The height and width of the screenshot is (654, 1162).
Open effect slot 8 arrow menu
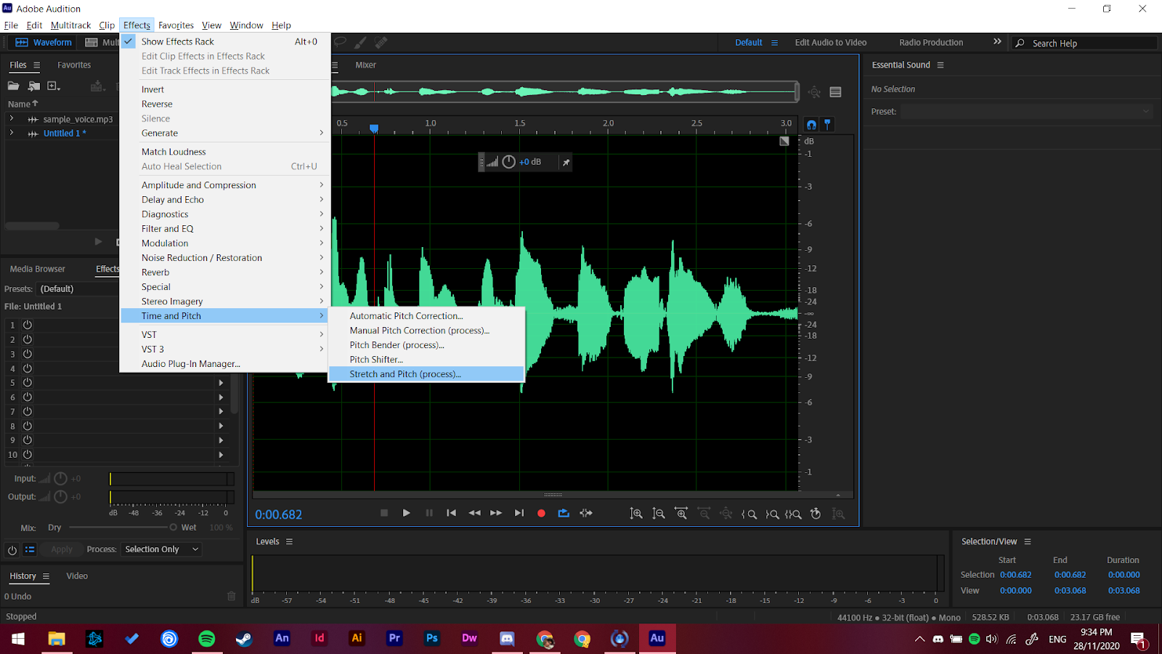221,426
